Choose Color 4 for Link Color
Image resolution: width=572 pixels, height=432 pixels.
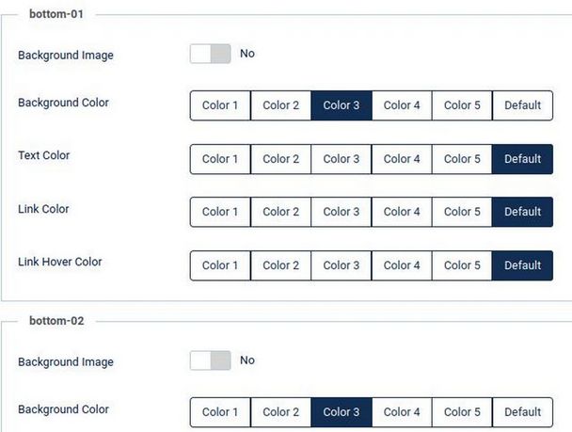point(402,212)
